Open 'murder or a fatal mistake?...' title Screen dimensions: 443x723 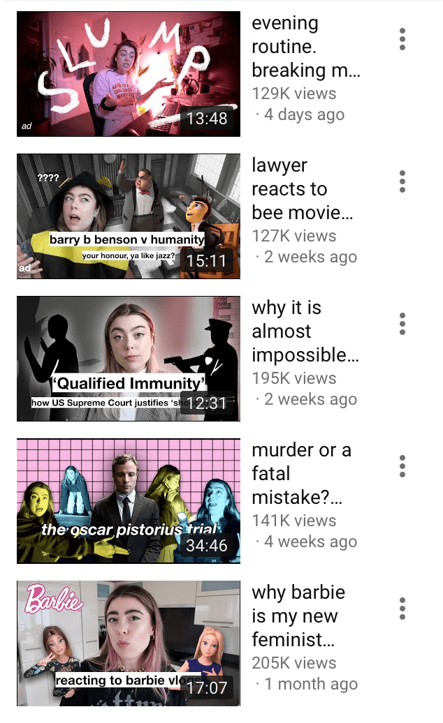tap(301, 474)
